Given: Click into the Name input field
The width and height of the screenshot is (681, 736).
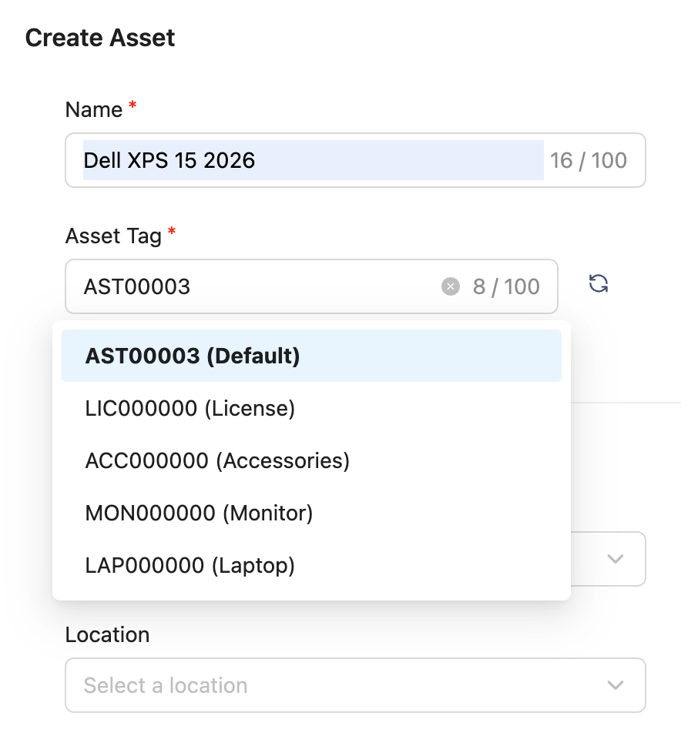Looking at the screenshot, I should [356, 160].
